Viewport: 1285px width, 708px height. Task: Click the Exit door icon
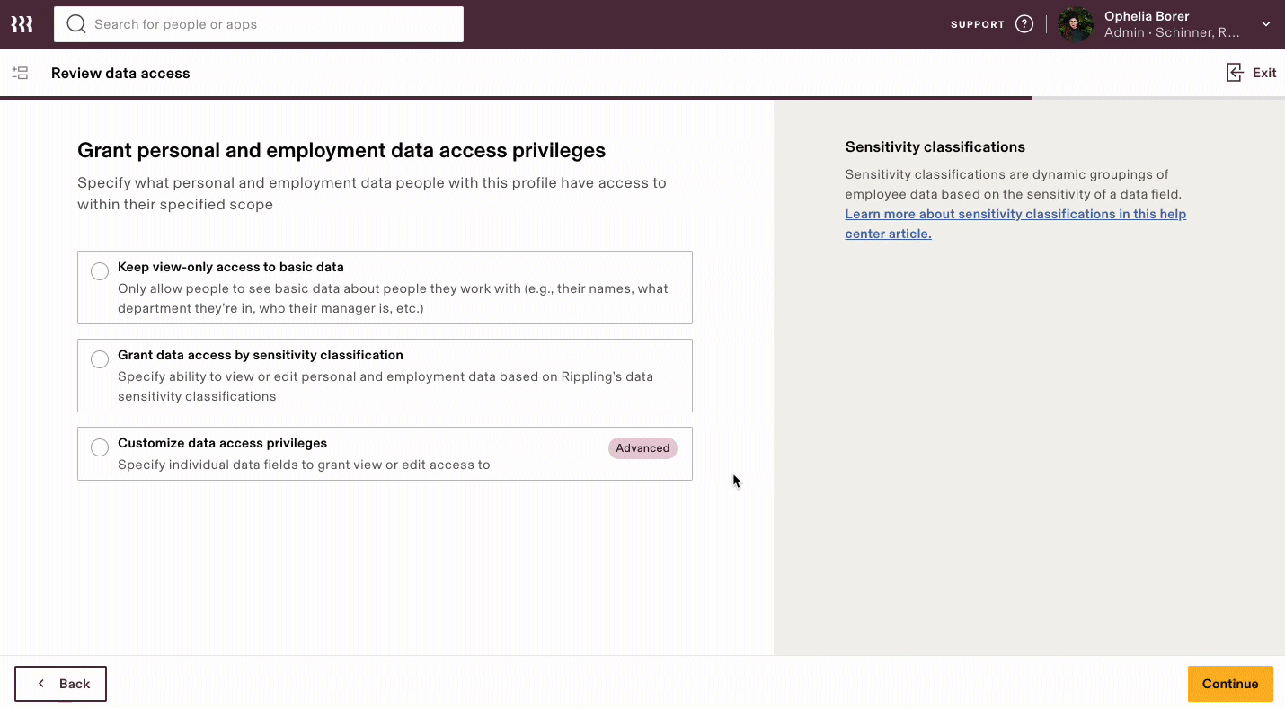(1235, 73)
